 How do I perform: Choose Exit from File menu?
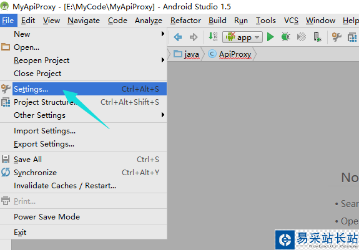click(83, 232)
